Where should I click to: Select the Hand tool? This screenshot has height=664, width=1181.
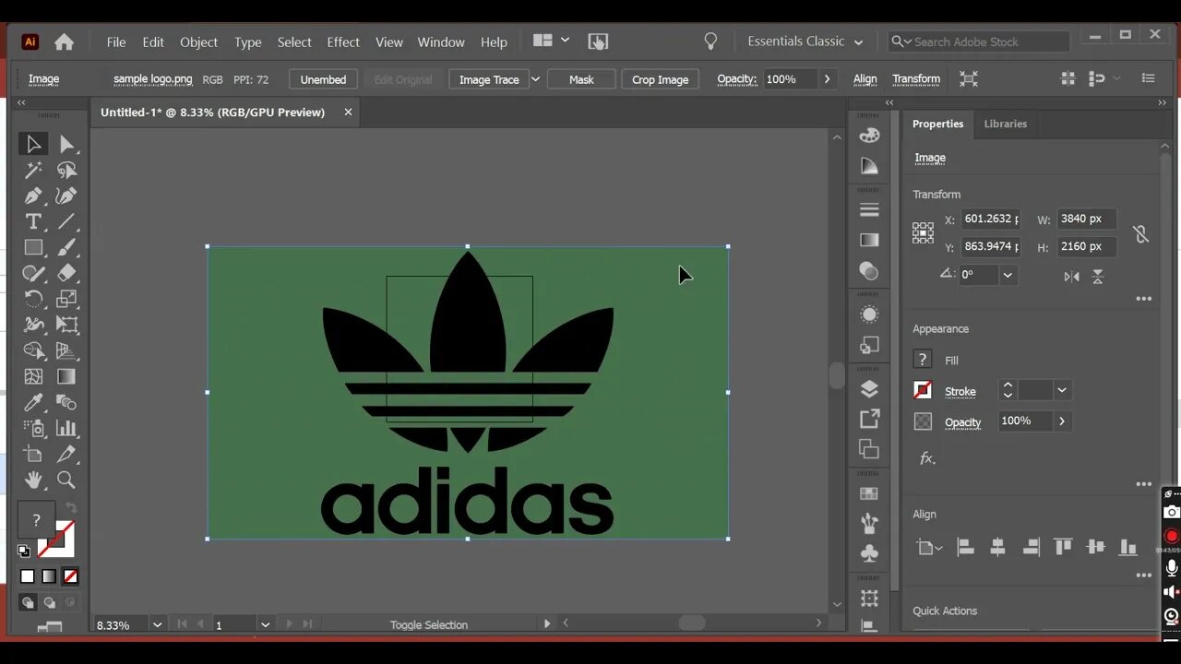(x=33, y=480)
